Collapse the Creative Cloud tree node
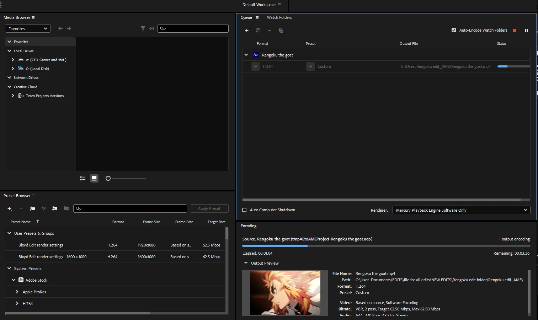Screen dimensions: 538x320 [10, 87]
